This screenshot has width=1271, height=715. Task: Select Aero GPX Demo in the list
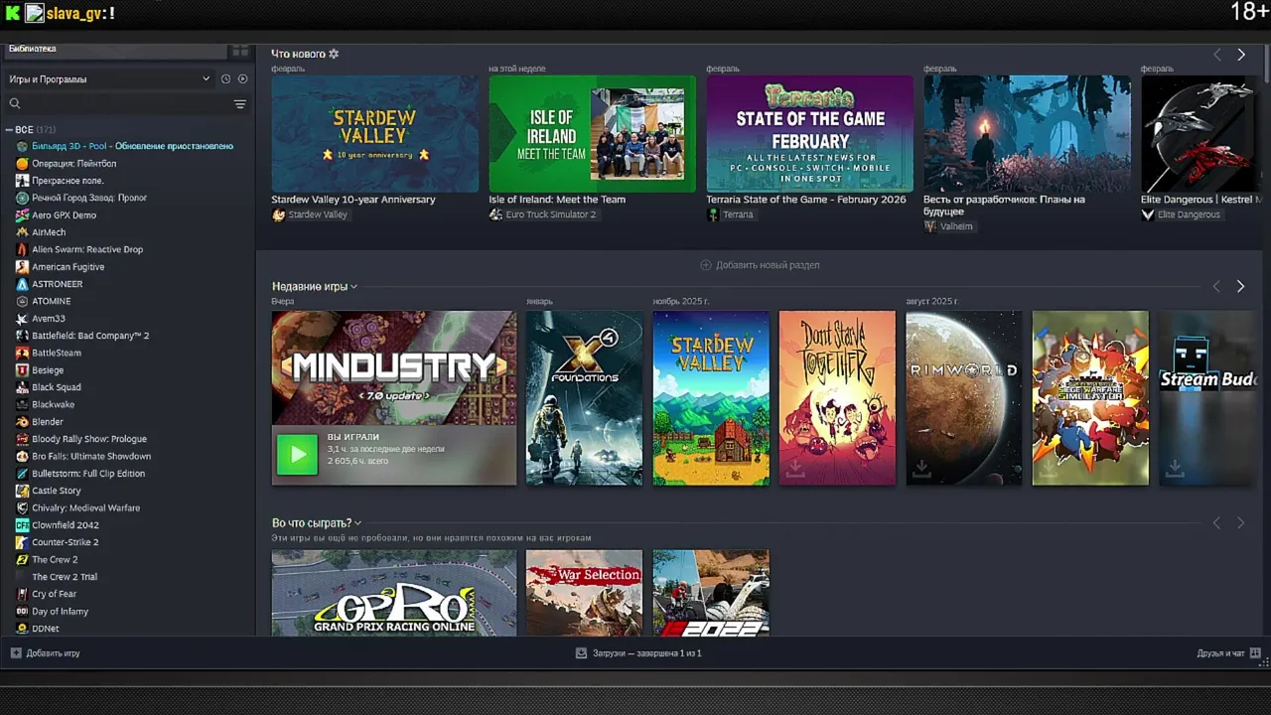64,215
